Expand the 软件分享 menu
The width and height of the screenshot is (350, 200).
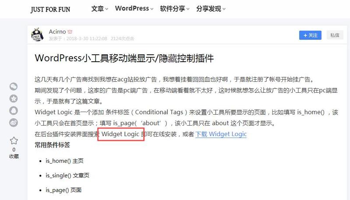(174, 9)
